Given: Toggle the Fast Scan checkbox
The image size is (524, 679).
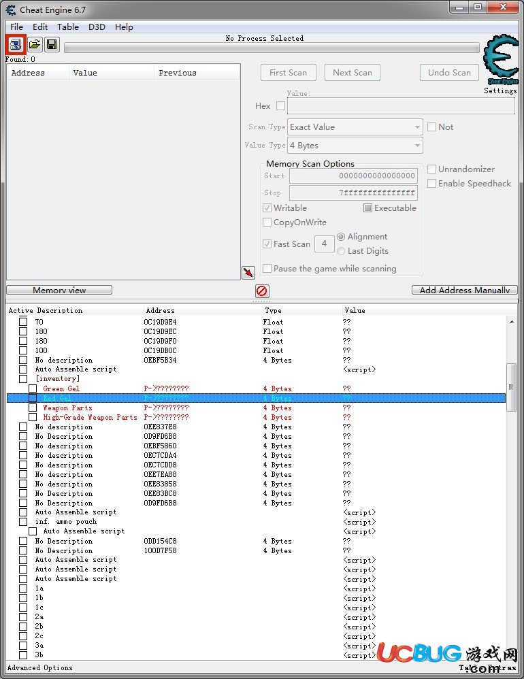Looking at the screenshot, I should 267,244.
